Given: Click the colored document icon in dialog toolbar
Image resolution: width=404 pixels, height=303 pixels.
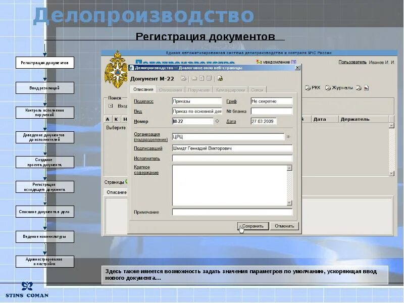Looking at the screenshot, I should 220,78.
